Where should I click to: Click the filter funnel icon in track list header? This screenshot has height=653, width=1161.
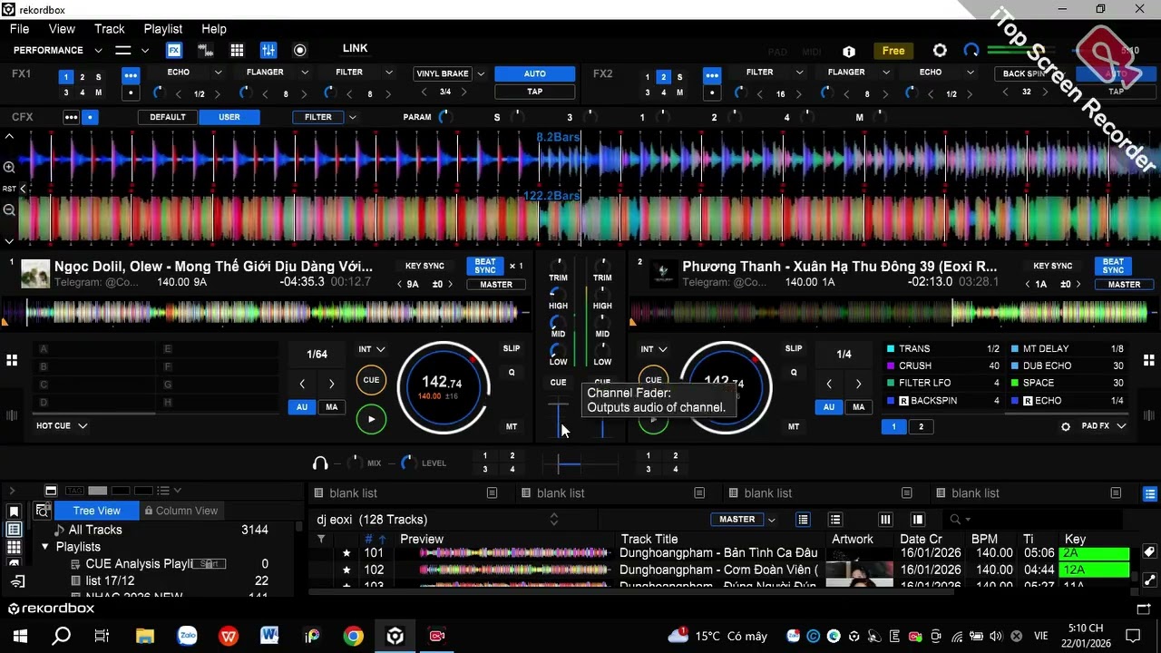point(320,539)
